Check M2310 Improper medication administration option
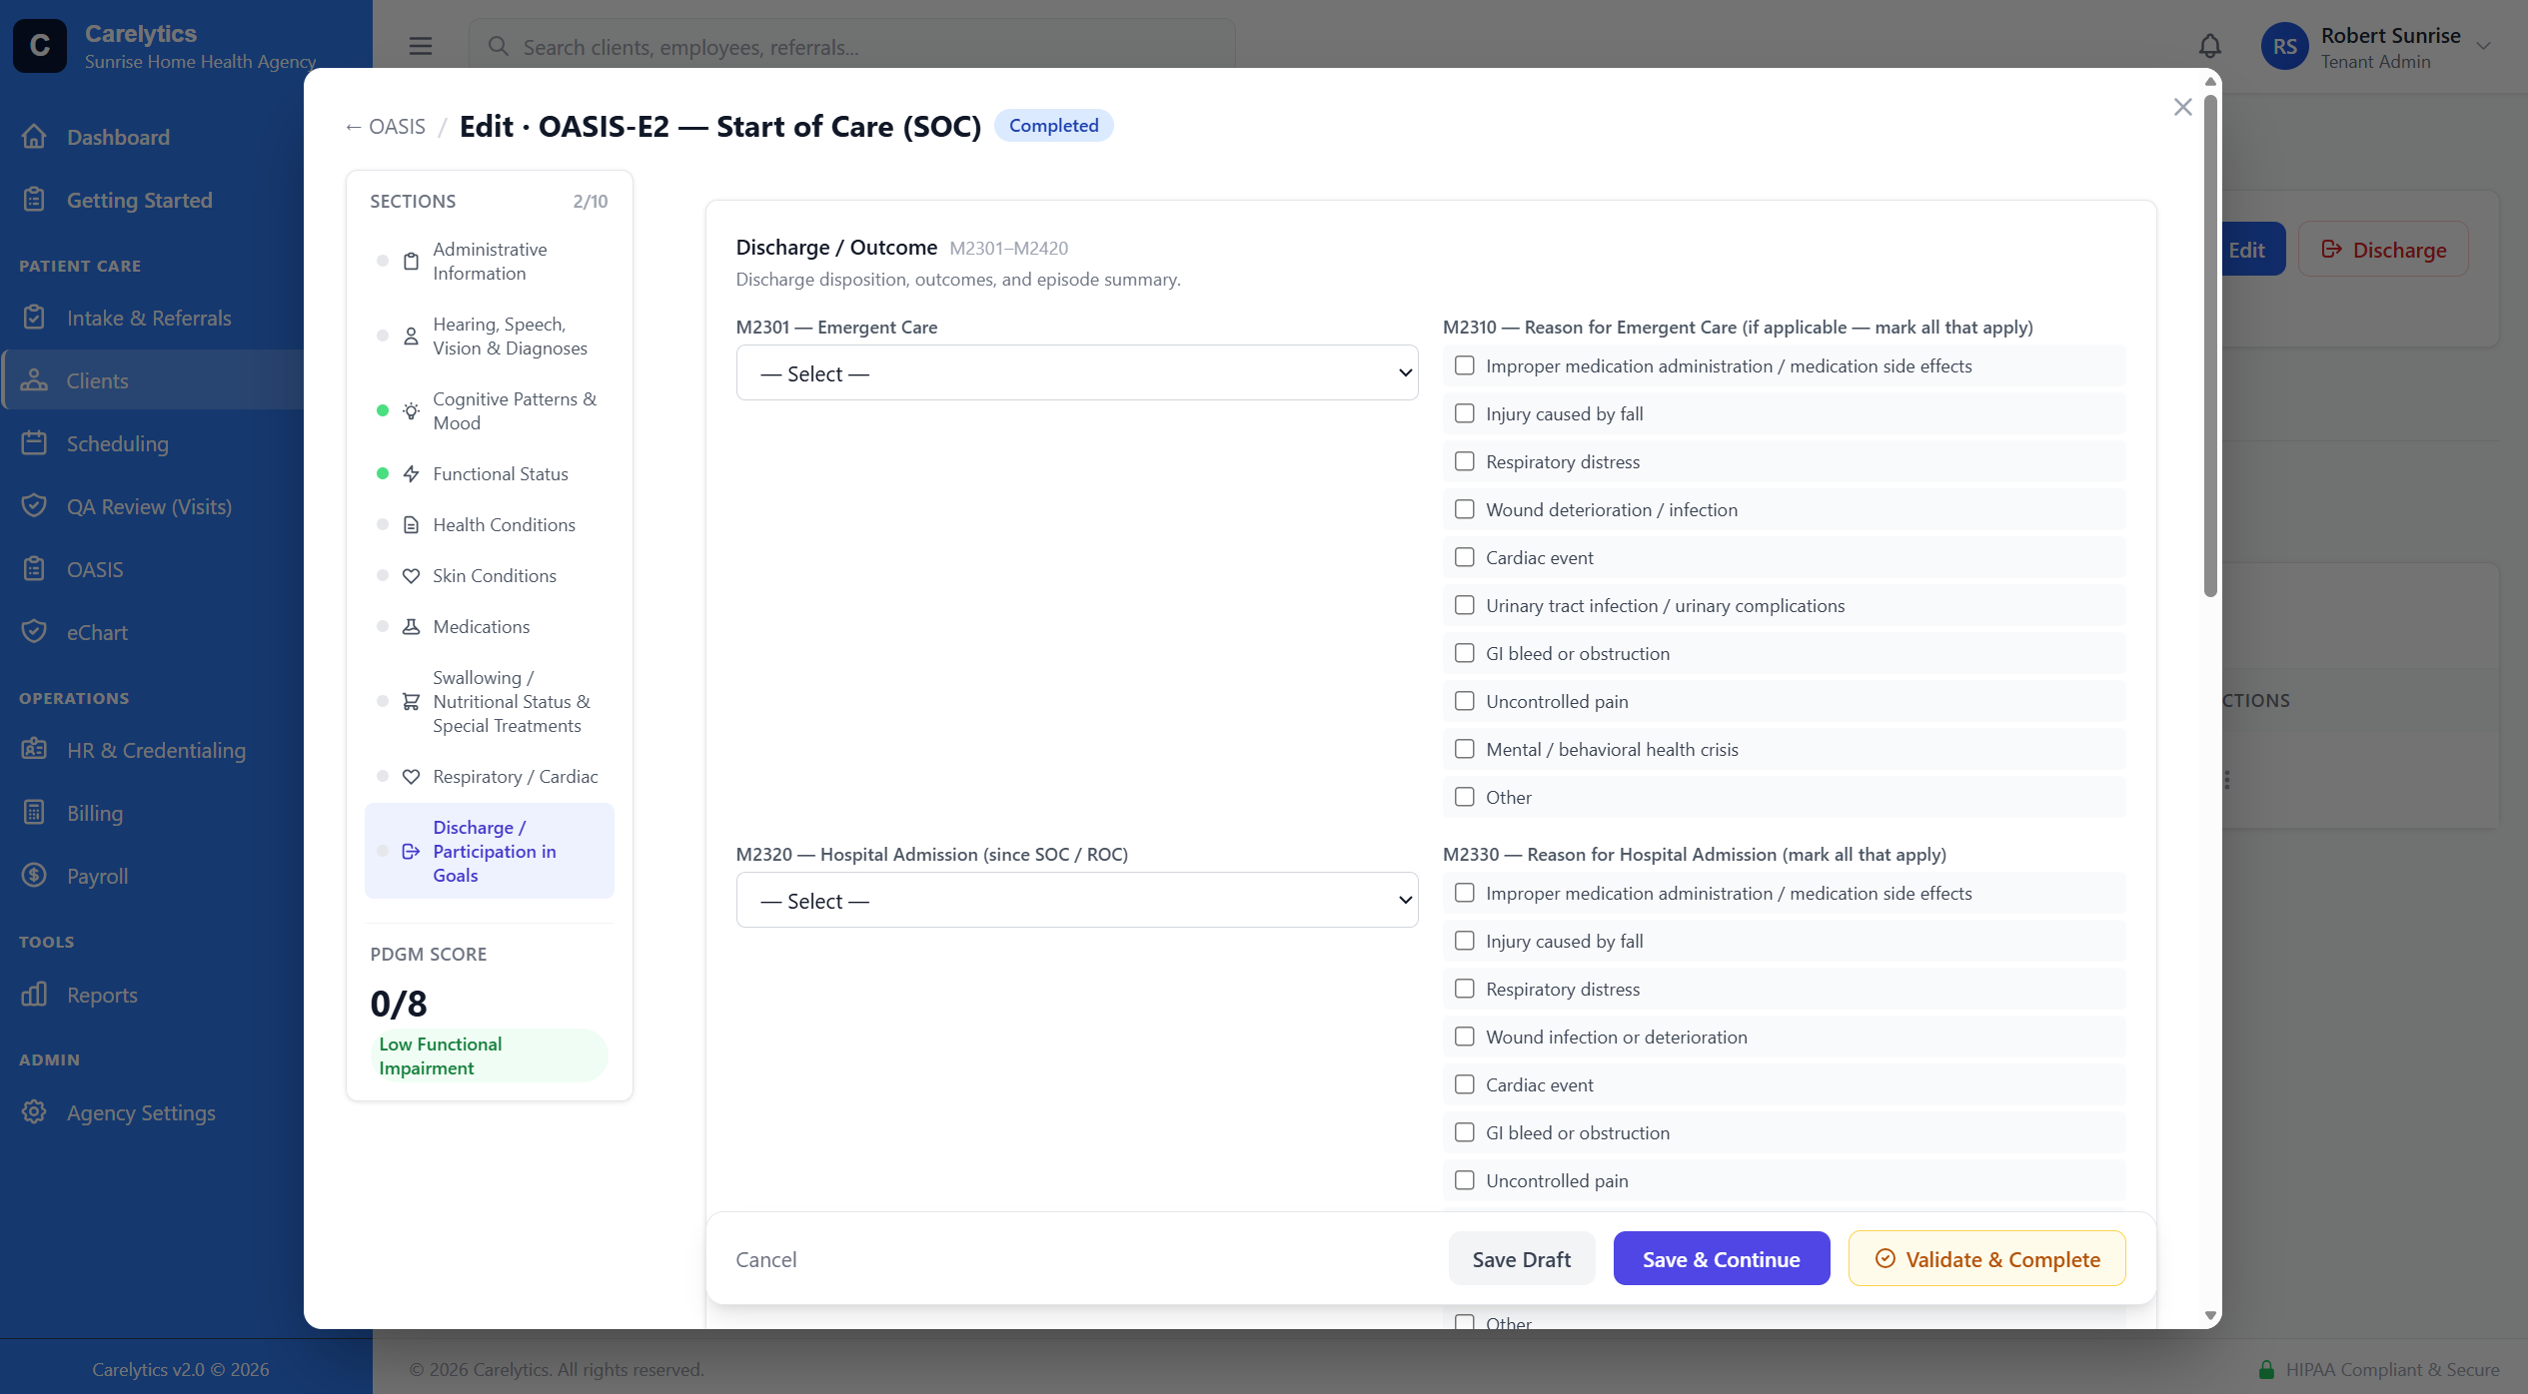2528x1394 pixels. tap(1464, 366)
